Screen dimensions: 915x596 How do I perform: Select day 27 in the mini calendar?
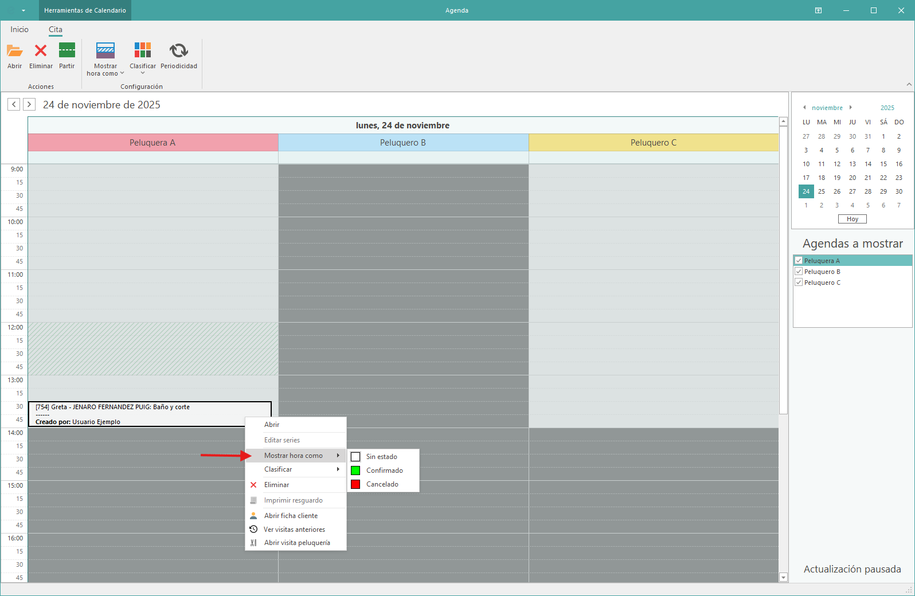coord(853,191)
